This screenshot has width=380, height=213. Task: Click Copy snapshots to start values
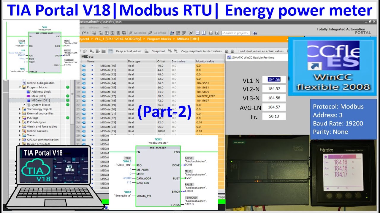(x=202, y=51)
